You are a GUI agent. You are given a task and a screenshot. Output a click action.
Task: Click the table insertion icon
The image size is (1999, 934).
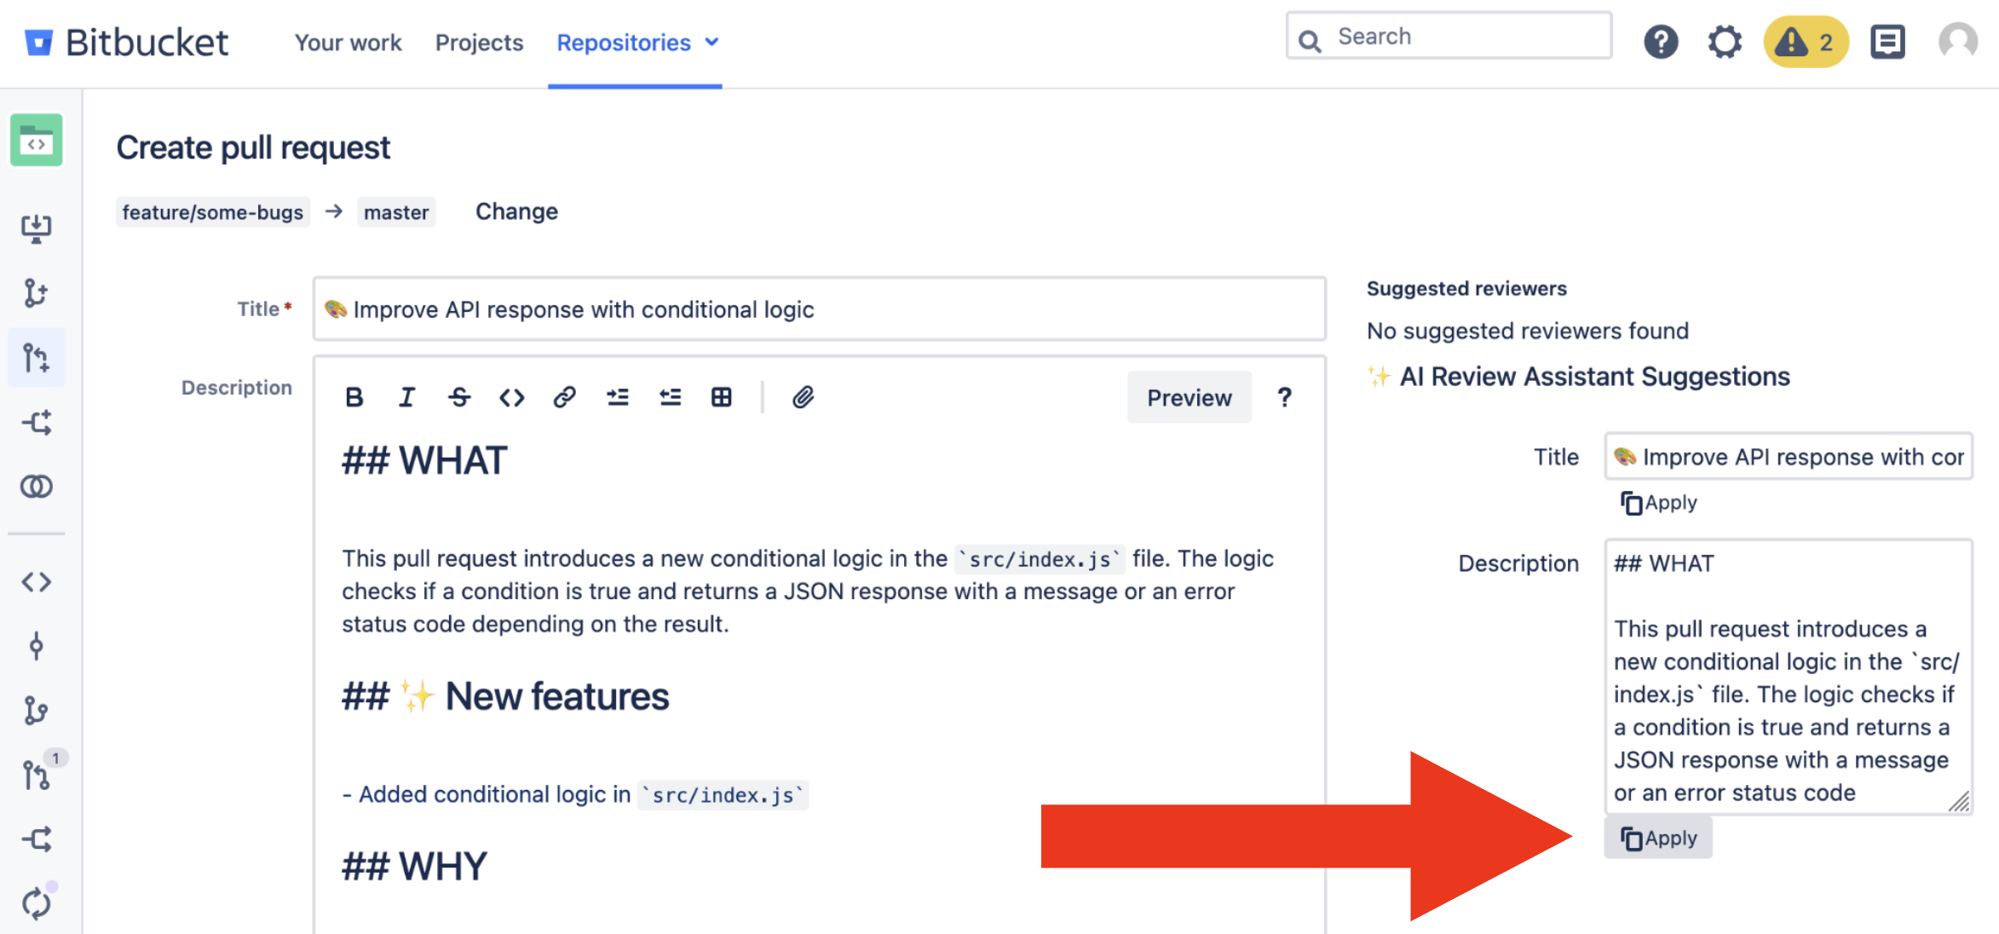[722, 396]
